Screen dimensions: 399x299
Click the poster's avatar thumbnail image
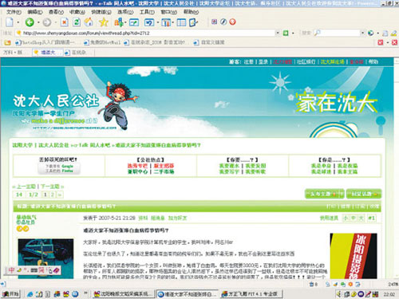click(45, 258)
